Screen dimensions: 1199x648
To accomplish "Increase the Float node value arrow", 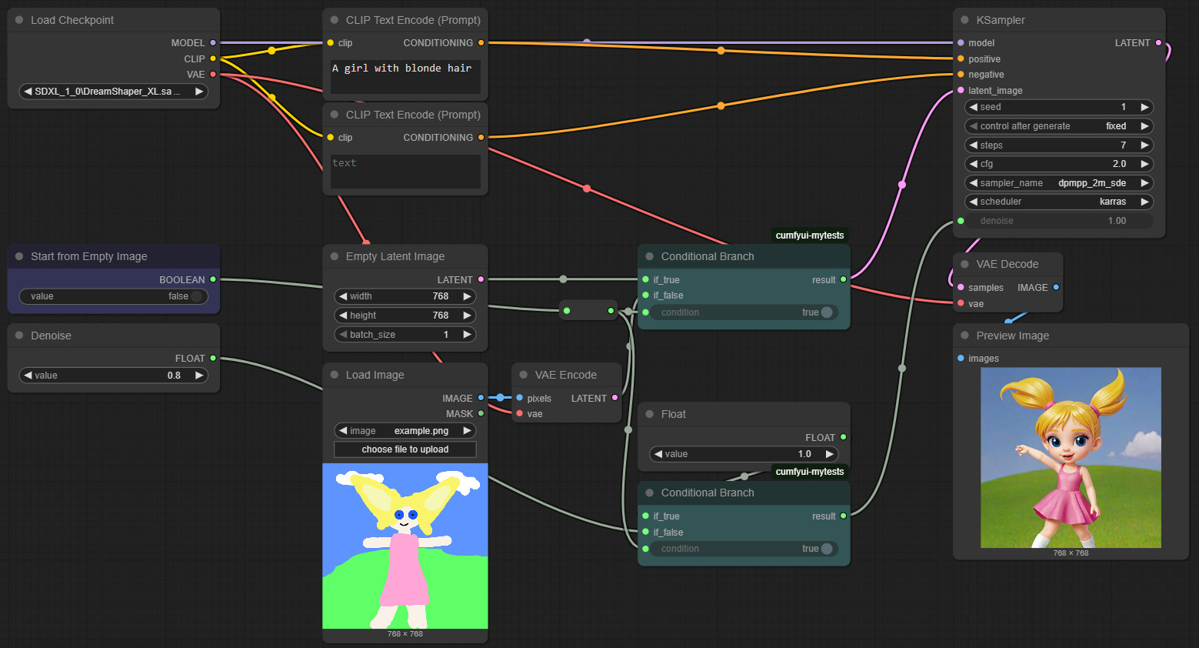I will pyautogui.click(x=829, y=454).
